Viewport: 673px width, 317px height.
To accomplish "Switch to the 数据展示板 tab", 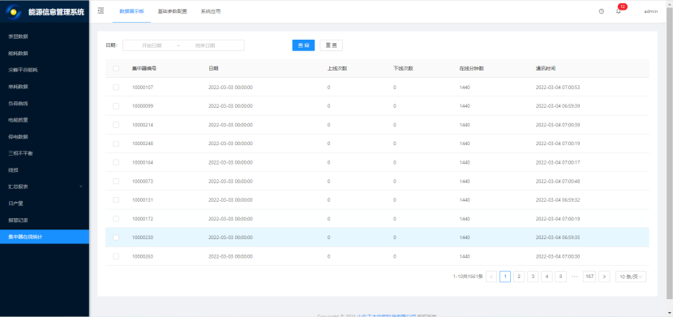I will (132, 11).
